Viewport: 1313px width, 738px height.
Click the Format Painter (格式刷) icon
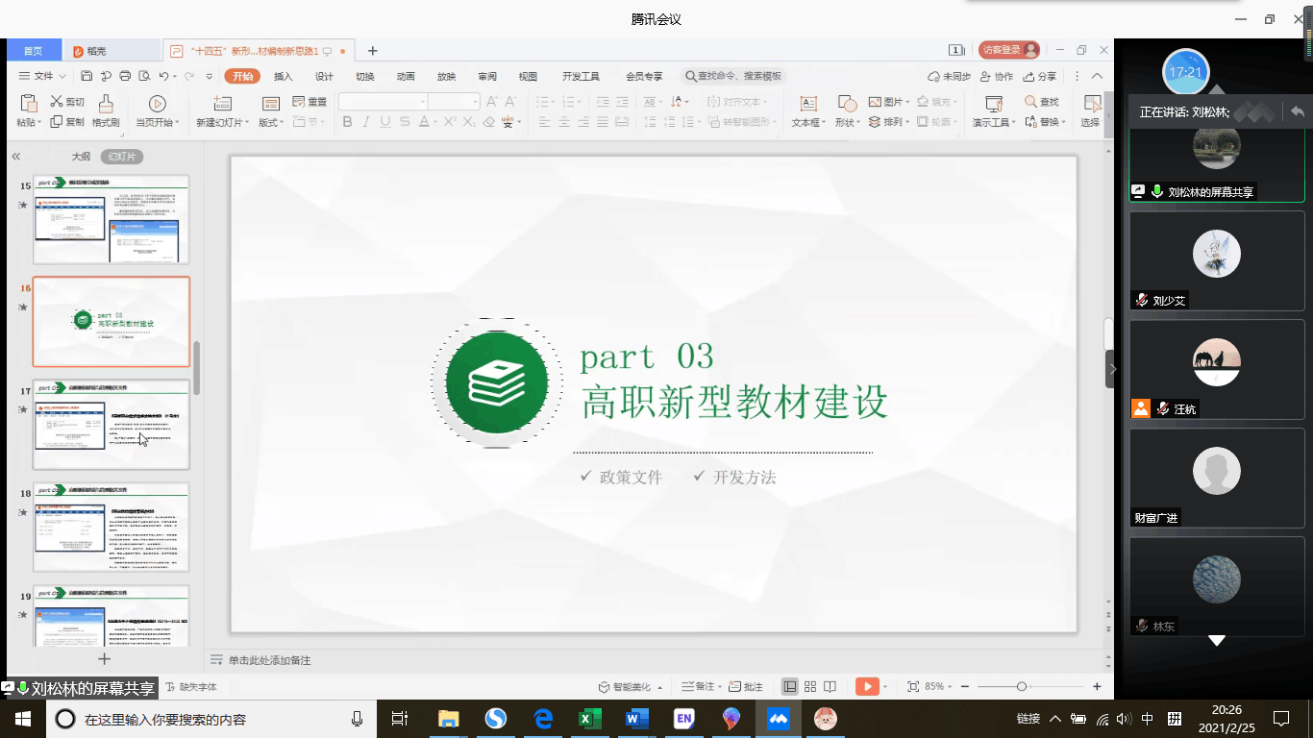106,104
